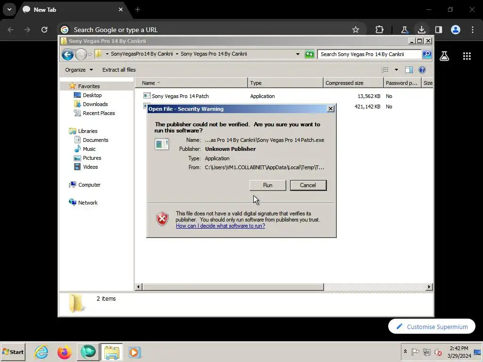
Task: Expand the breadcrumb arrow after SonyVegasPro14 By Cankrii
Action: (177, 54)
